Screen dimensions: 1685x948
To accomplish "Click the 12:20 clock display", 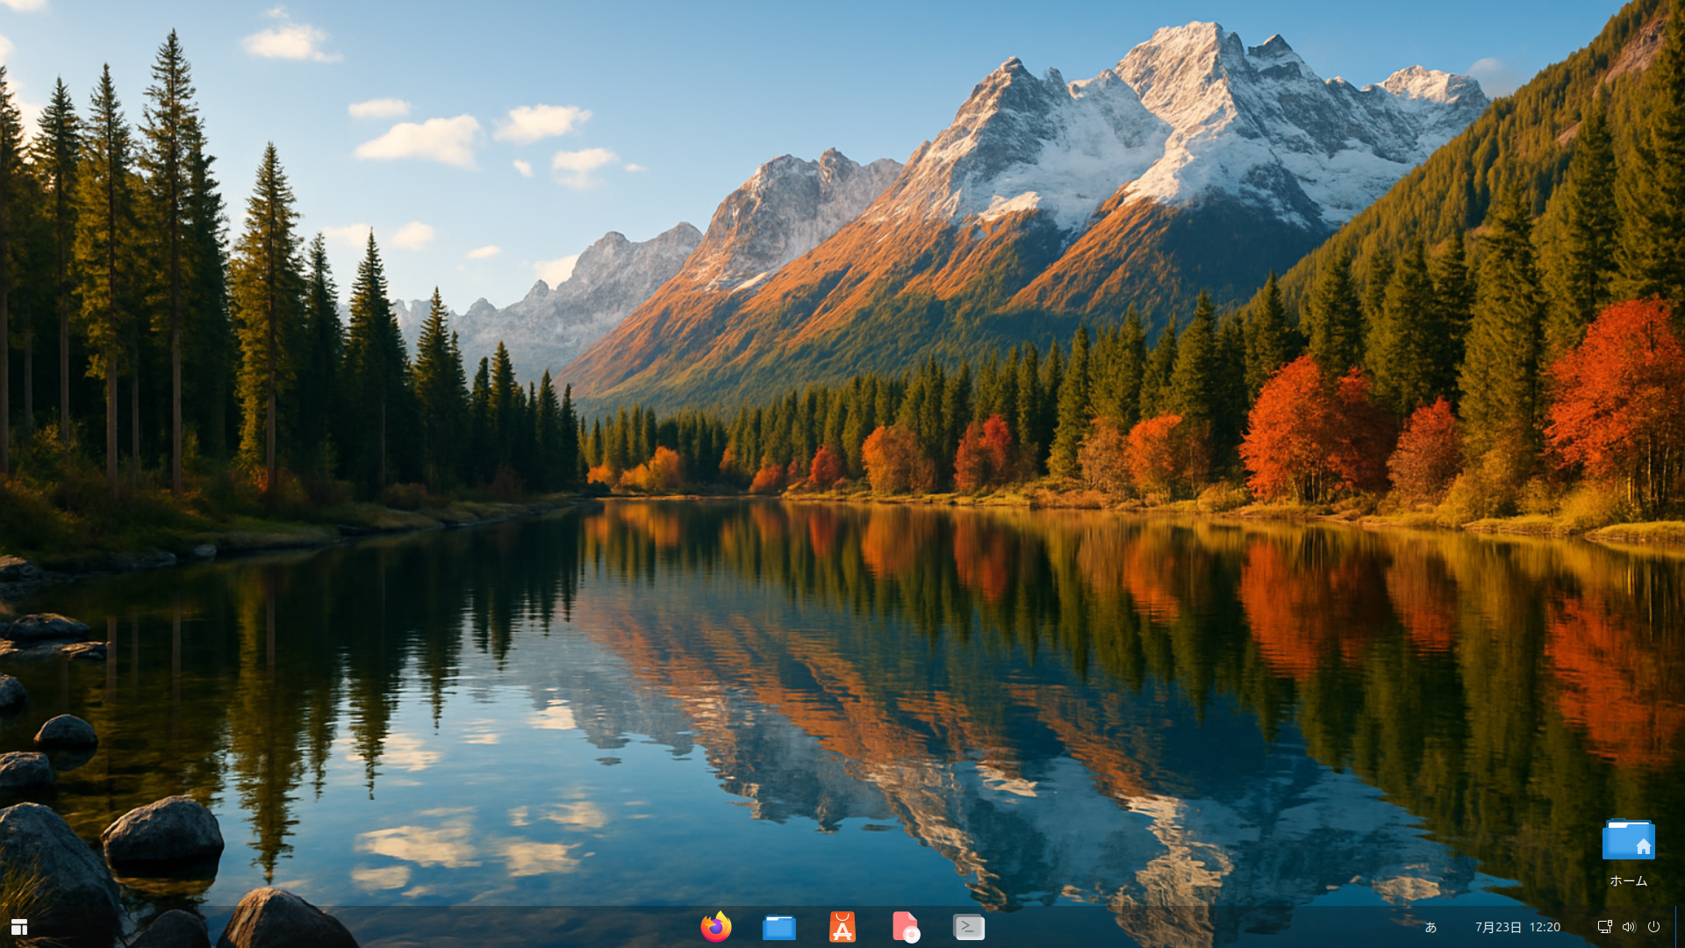I will [x=1544, y=927].
